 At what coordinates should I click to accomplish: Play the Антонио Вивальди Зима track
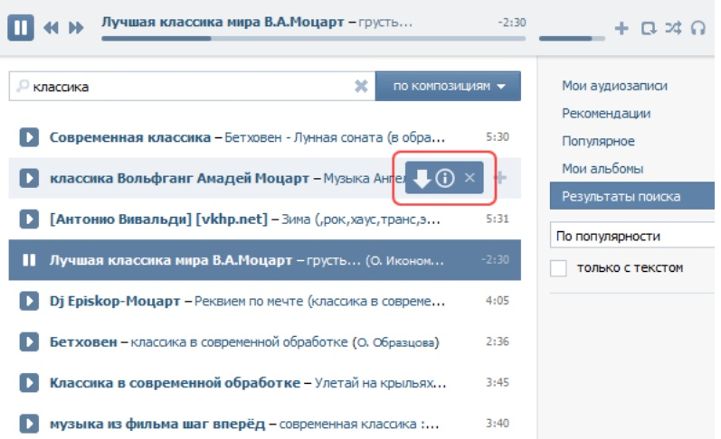tap(29, 219)
